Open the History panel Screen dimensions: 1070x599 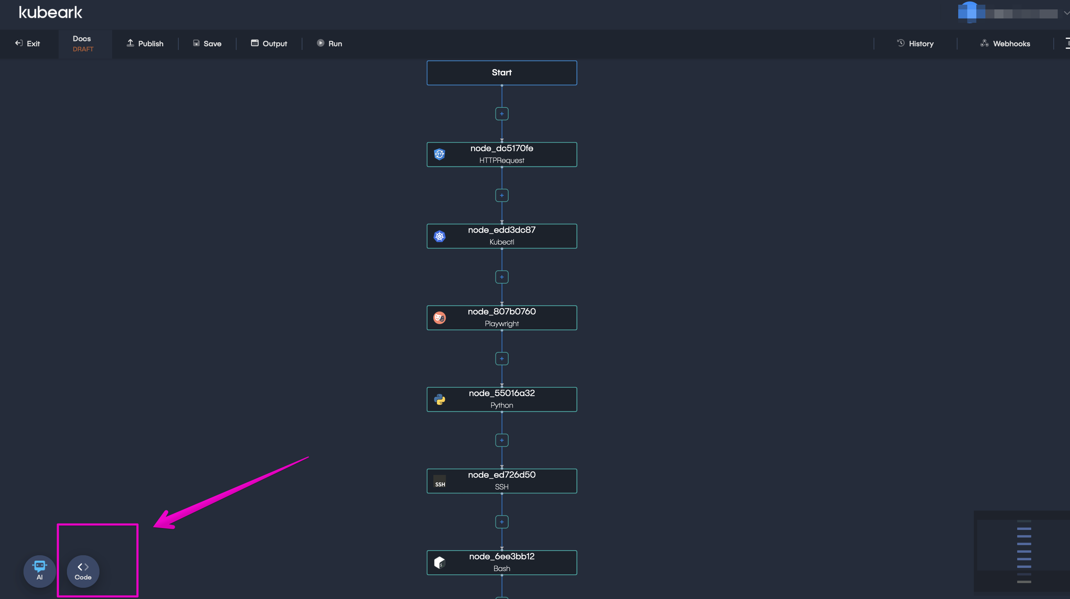[x=915, y=43]
